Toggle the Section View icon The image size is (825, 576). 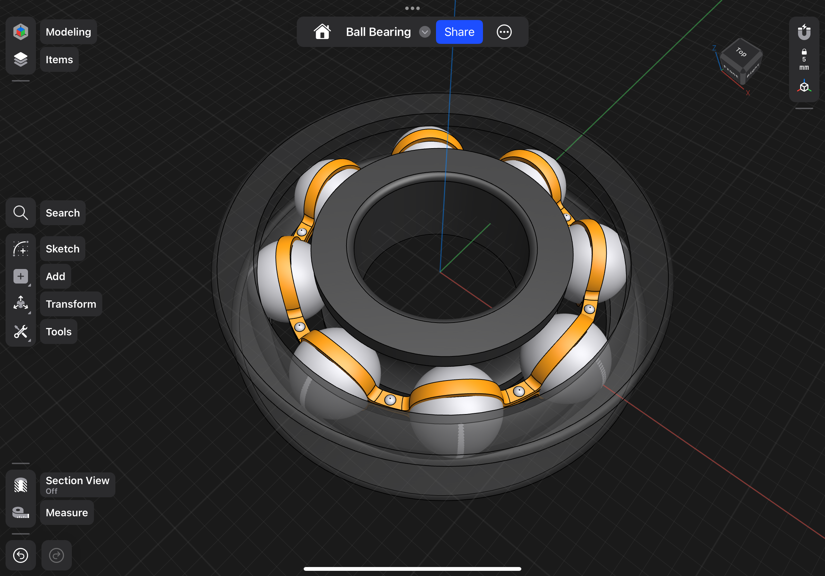click(x=20, y=485)
